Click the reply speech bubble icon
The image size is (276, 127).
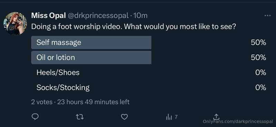[x=35, y=117]
